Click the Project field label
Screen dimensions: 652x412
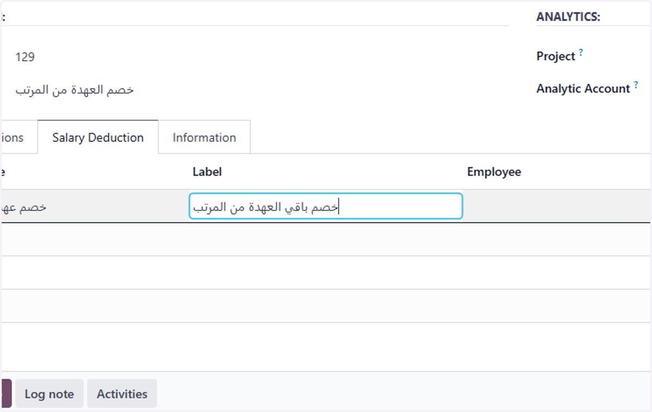click(x=556, y=56)
